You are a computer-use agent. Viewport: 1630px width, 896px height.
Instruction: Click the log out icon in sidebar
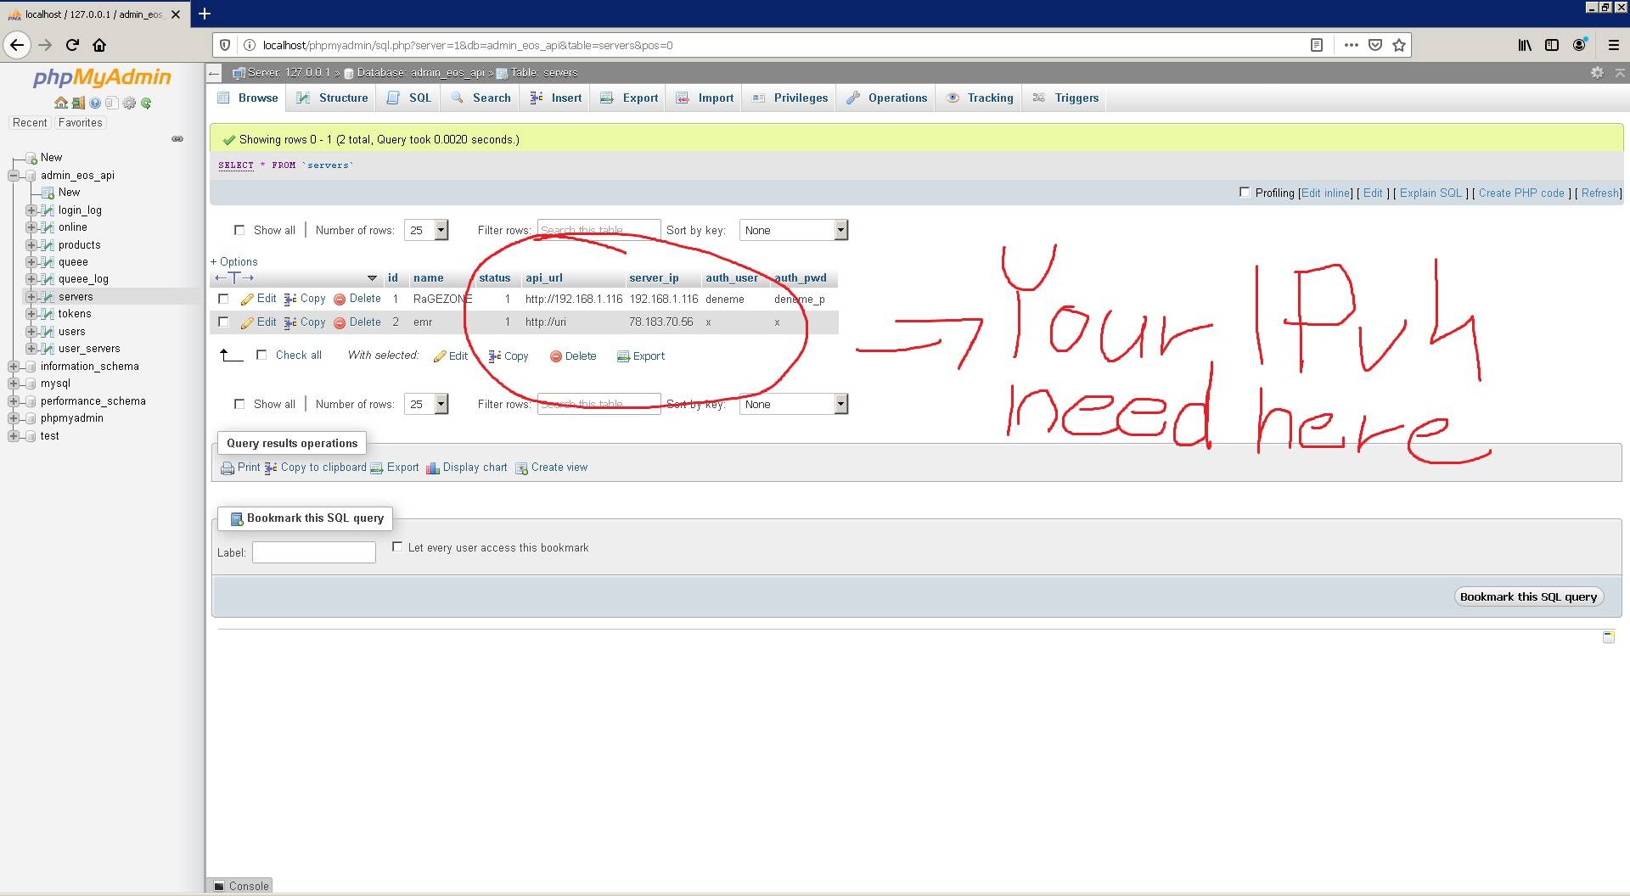[x=78, y=103]
